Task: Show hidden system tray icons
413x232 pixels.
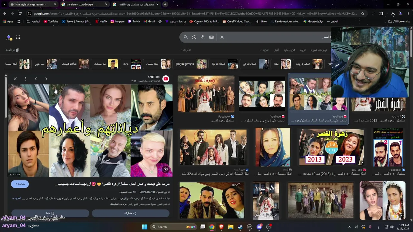Action: point(349,227)
